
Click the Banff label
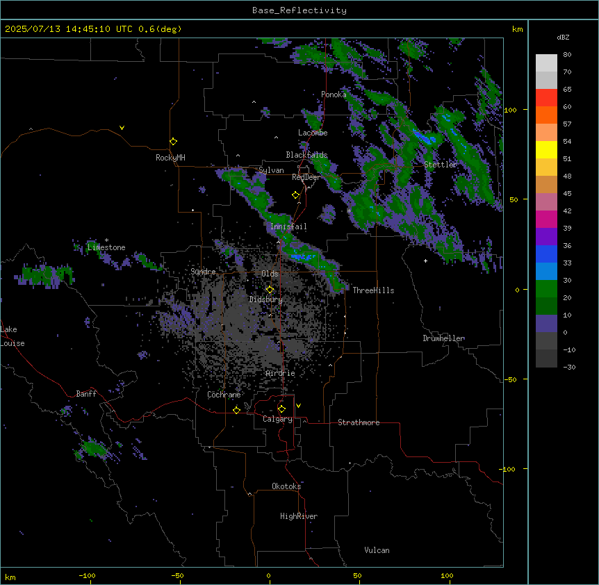click(x=86, y=394)
